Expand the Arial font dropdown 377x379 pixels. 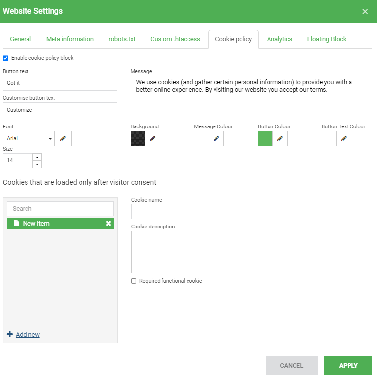pos(50,139)
